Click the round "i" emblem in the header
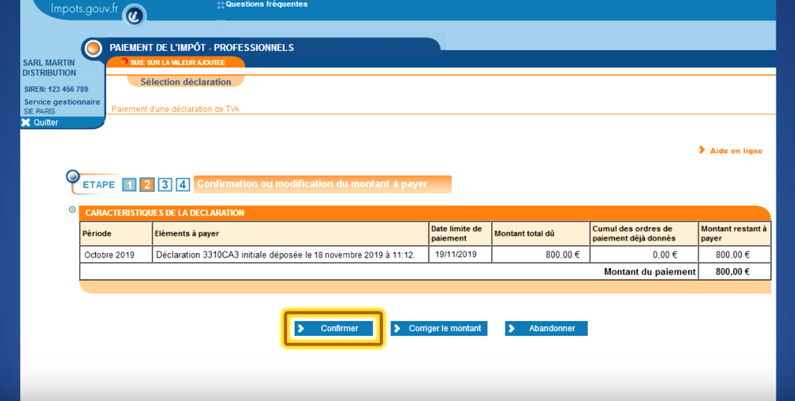Image resolution: width=795 pixels, height=401 pixels. click(135, 14)
